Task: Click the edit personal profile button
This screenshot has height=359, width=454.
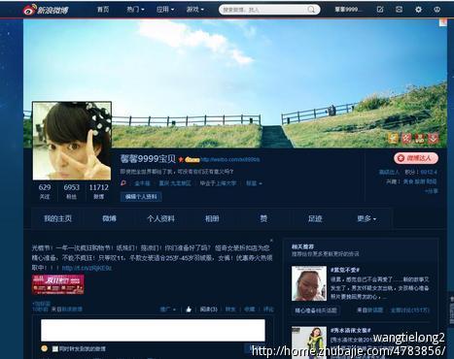Action: point(141,197)
